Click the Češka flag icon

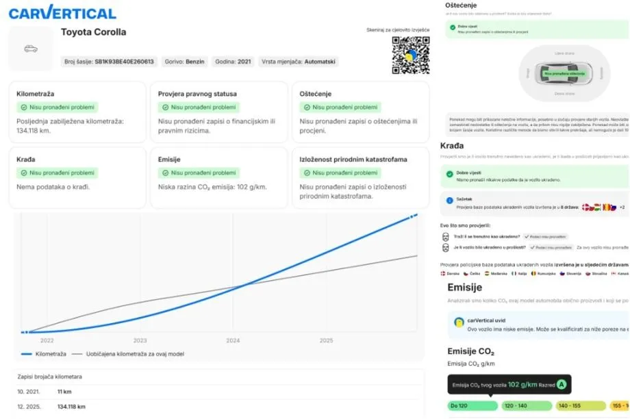coord(466,274)
